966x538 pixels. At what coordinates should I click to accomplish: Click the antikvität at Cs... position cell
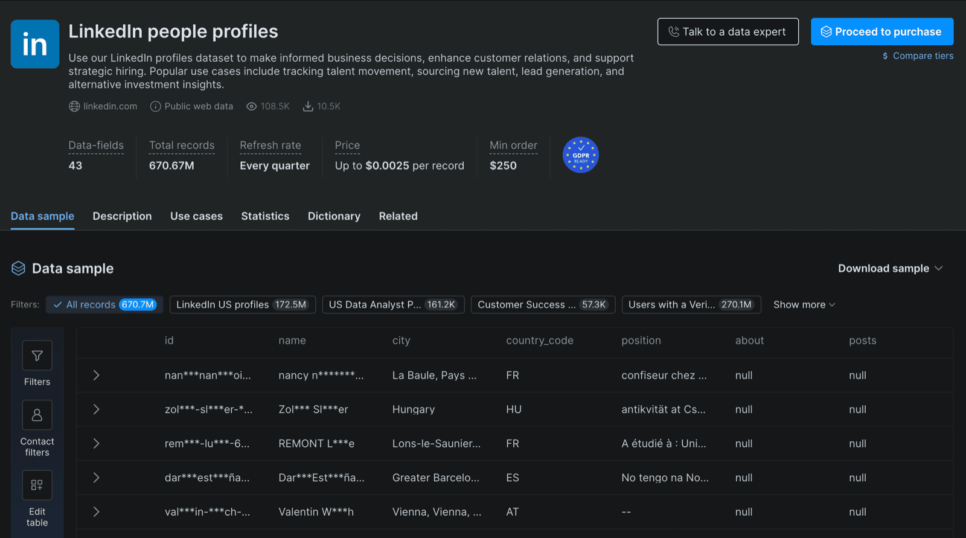point(664,409)
